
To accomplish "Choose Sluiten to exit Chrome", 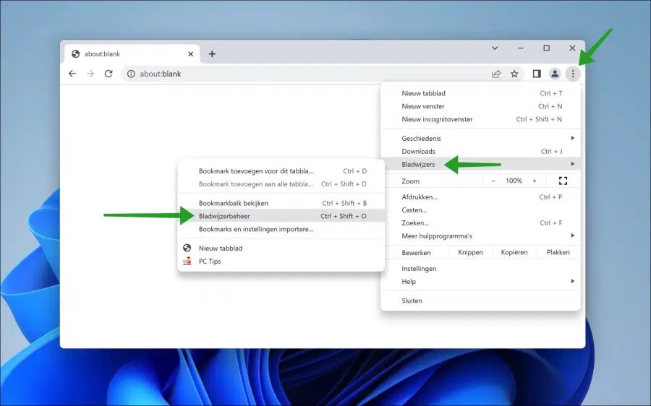I will click(x=480, y=301).
